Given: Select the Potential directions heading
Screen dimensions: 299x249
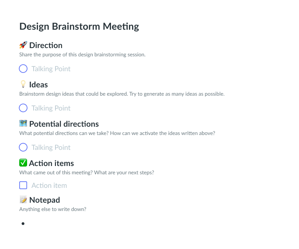Looking at the screenshot, I should click(x=64, y=124).
